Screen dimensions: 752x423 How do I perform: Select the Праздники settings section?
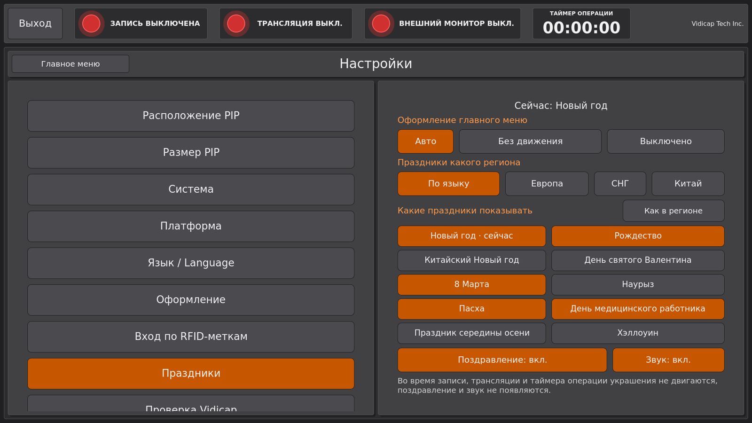click(x=191, y=374)
